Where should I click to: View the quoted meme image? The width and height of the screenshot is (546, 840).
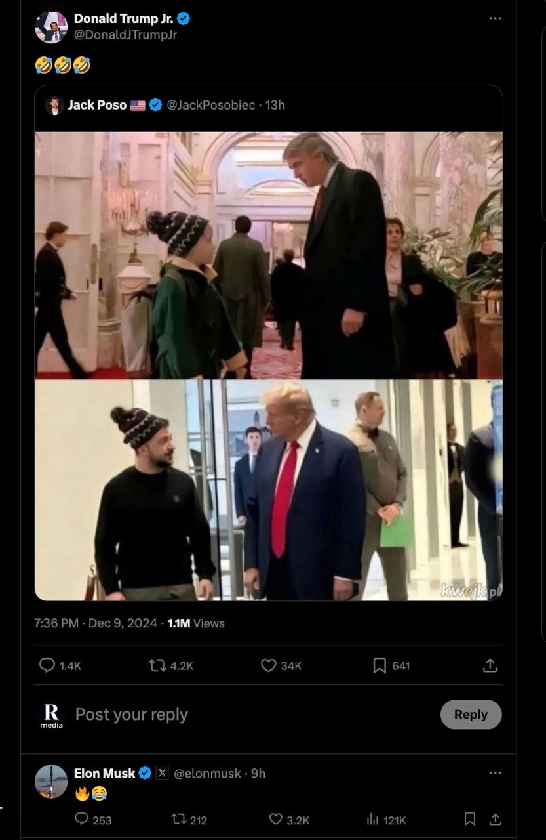269,366
